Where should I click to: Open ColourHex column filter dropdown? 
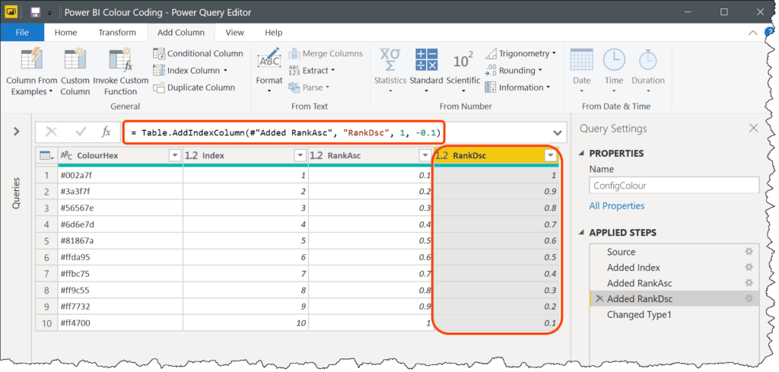175,155
